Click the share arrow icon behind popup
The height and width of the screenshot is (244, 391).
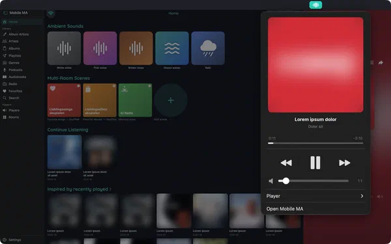(x=381, y=62)
